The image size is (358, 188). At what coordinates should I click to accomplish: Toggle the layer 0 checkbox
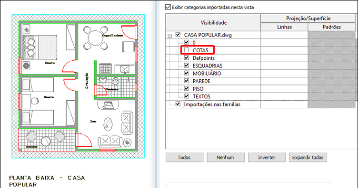pos(187,42)
